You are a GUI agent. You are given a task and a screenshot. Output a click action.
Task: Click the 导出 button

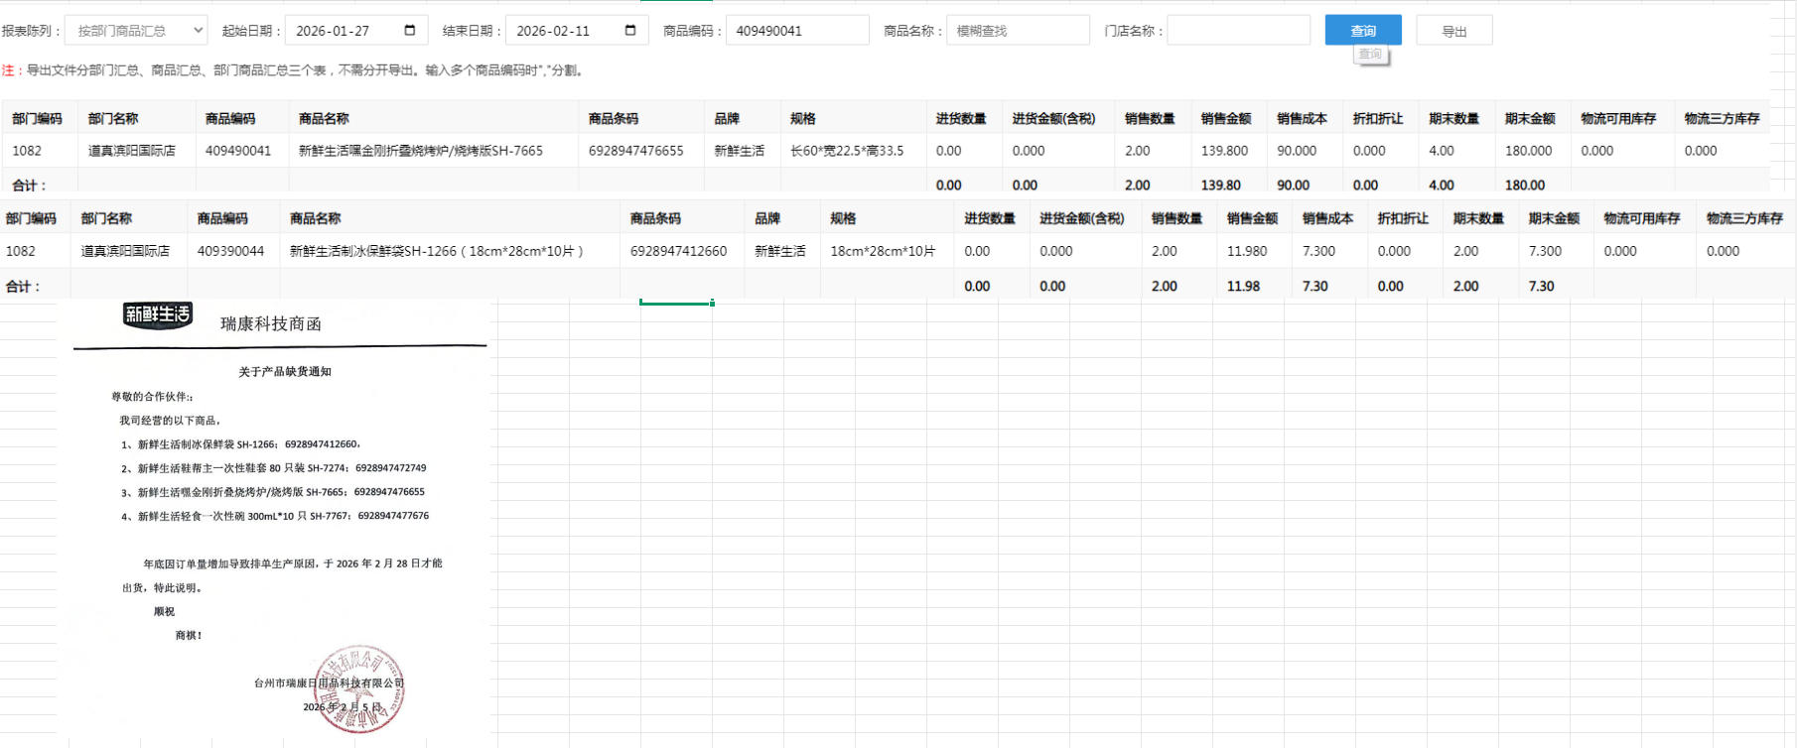pos(1453,31)
